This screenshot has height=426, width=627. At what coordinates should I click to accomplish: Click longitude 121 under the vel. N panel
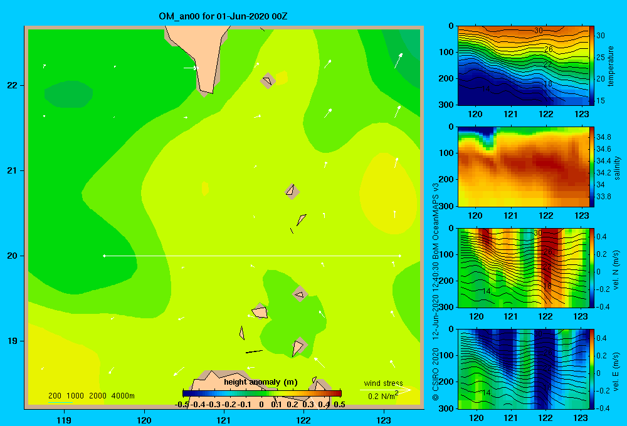pos(510,317)
